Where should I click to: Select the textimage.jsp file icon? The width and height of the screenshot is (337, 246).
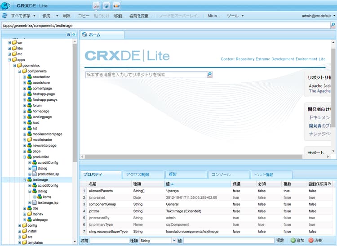[x=35, y=202]
